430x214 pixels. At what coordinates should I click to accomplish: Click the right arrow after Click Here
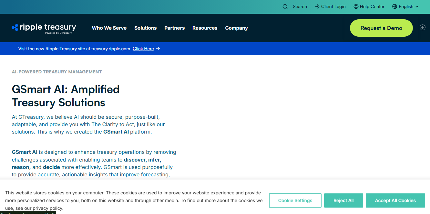158,49
